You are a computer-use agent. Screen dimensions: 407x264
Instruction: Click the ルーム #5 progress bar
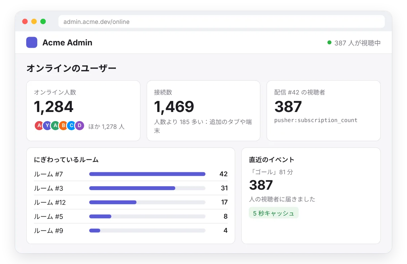pos(147,217)
